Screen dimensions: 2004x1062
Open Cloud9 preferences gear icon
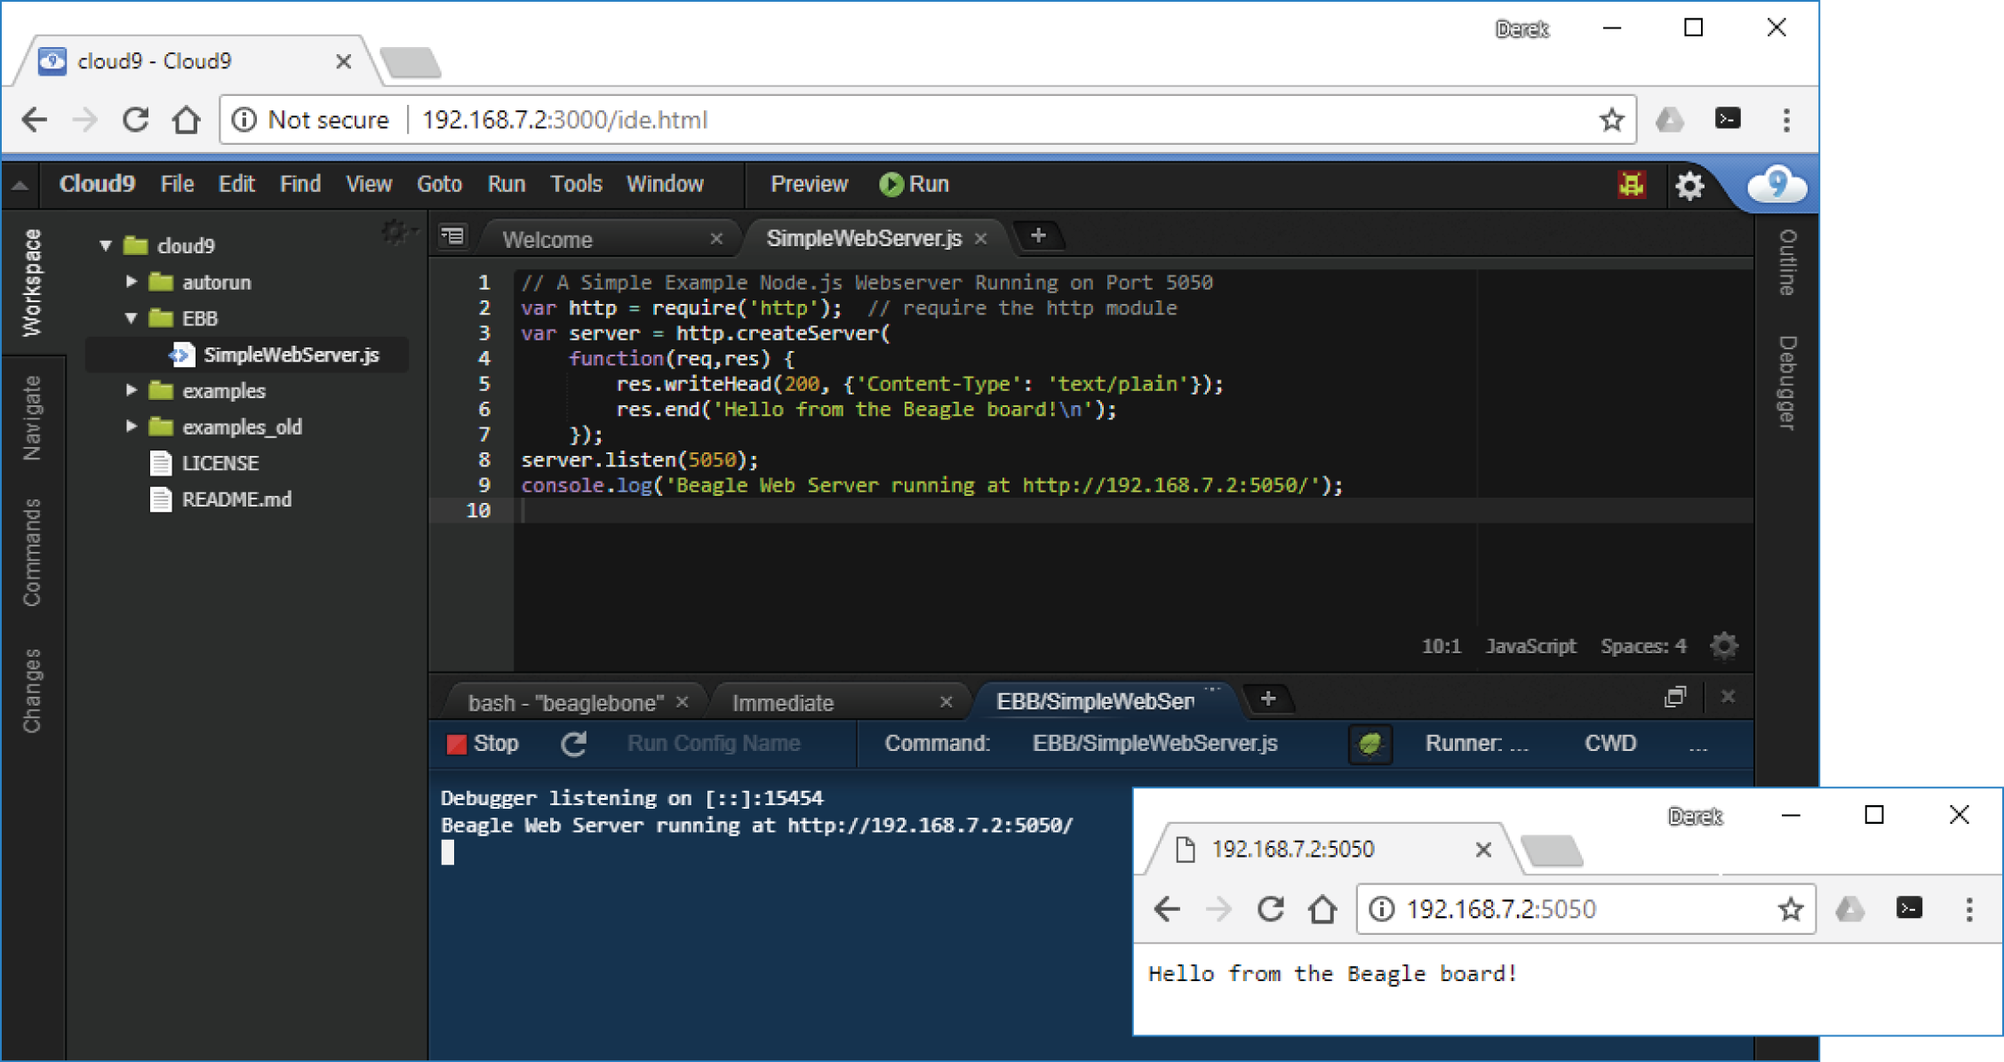[1689, 186]
